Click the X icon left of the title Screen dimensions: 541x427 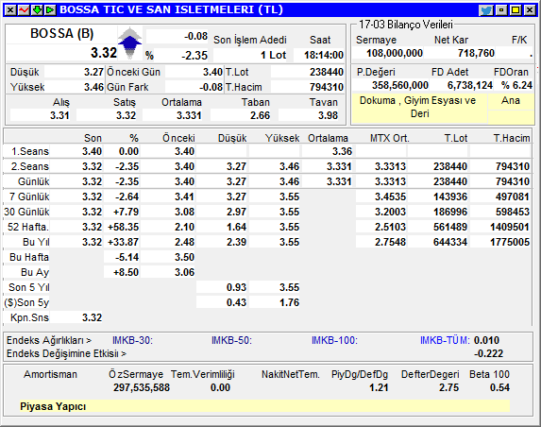coord(10,10)
